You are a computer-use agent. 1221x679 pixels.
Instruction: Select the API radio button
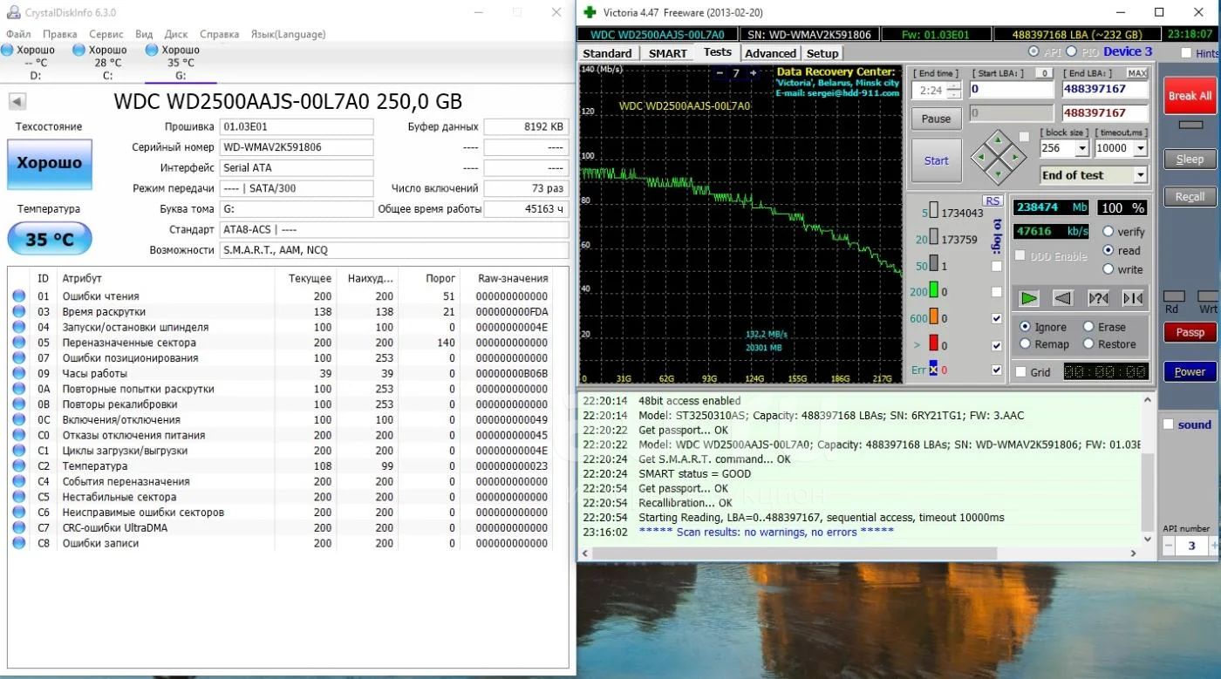tap(1033, 51)
